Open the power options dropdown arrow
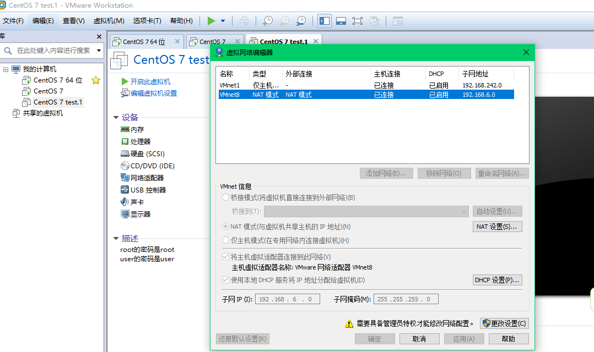This screenshot has width=594, height=352. point(223,21)
